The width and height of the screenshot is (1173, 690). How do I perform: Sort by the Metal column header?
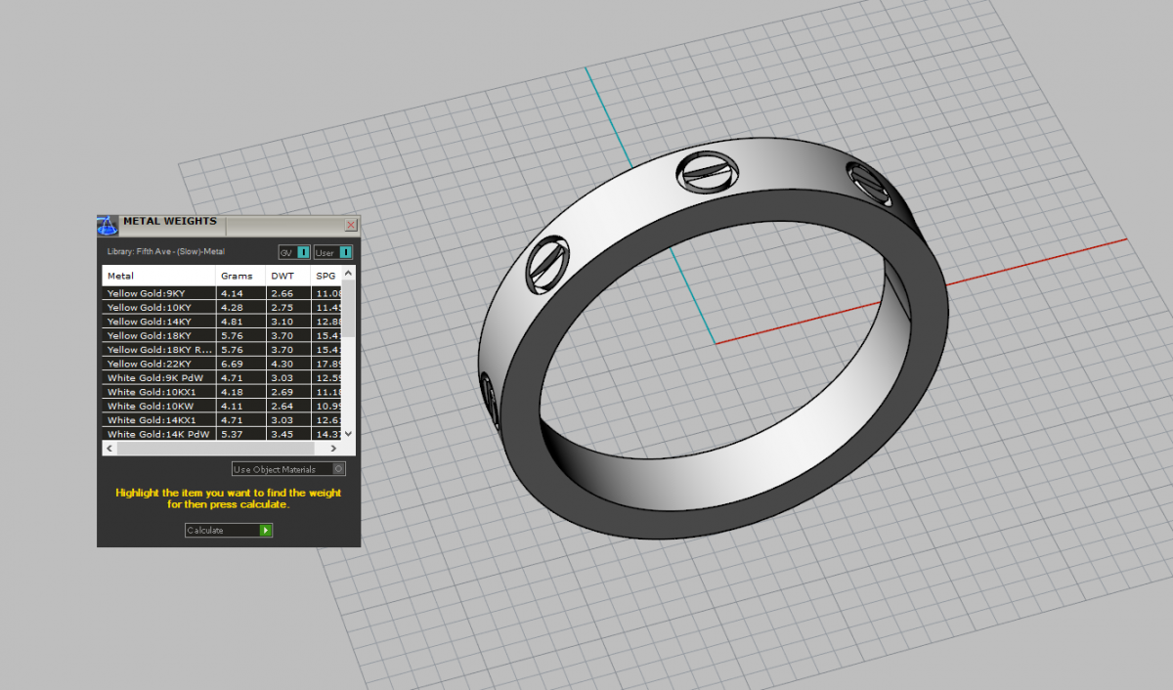coord(158,276)
